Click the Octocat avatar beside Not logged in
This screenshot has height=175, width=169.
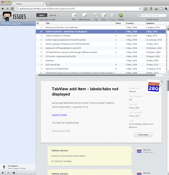click(x=4, y=167)
